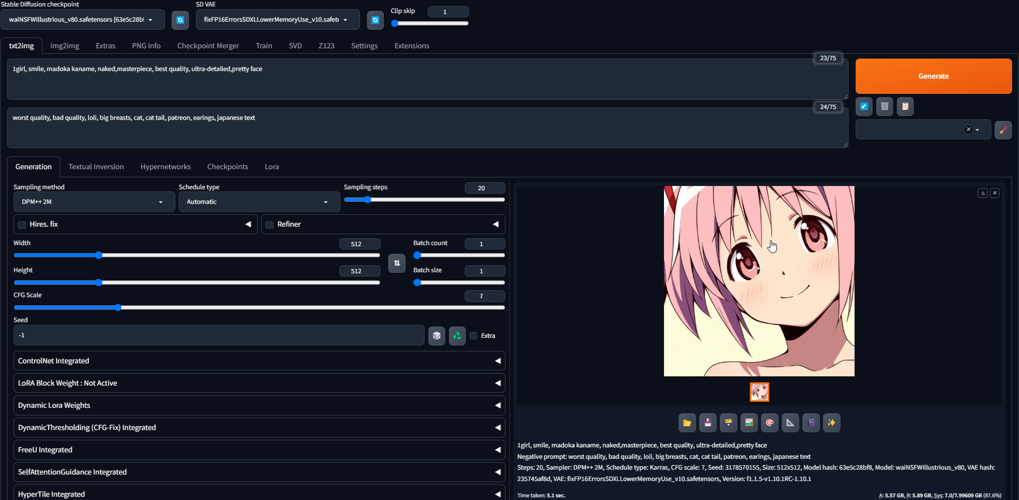Open the Stable Diffusion checkpoint dropdown
1019x500 pixels.
tap(83, 20)
